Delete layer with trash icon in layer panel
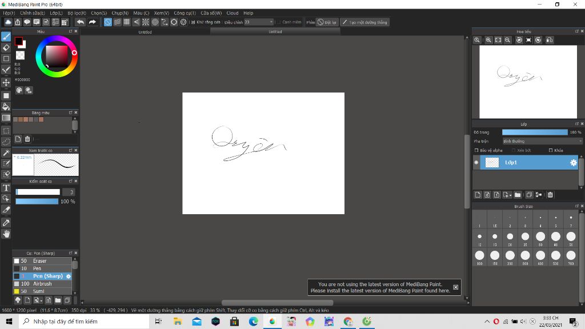This screenshot has height=329, width=585. pyautogui.click(x=550, y=195)
